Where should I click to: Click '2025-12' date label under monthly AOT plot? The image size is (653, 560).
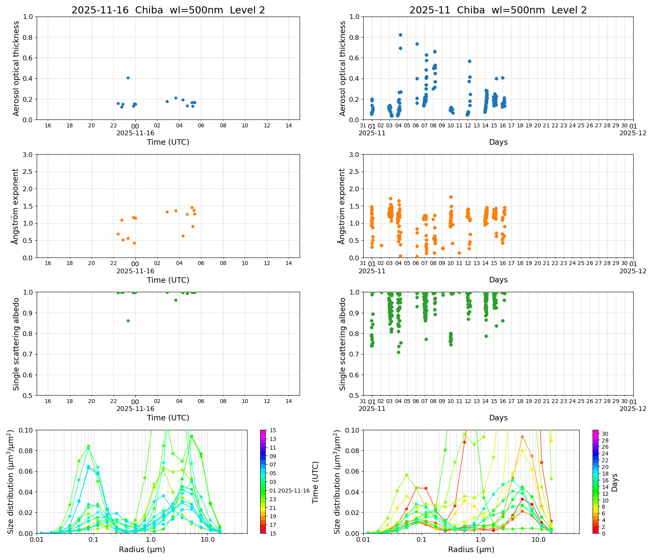coord(633,133)
